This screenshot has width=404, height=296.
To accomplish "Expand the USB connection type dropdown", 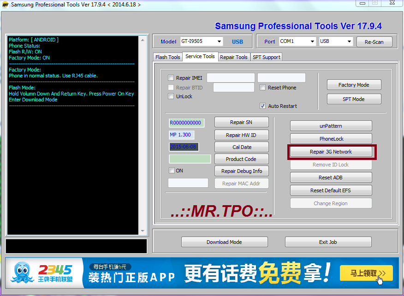I will 336,41.
